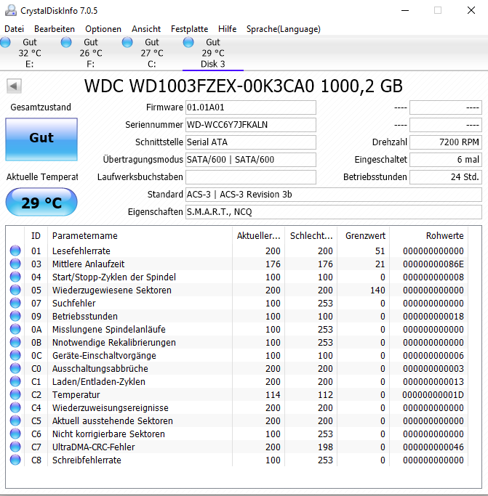
Task: Click the Standard field ACS-3 Revision 3b
Action: click(334, 195)
